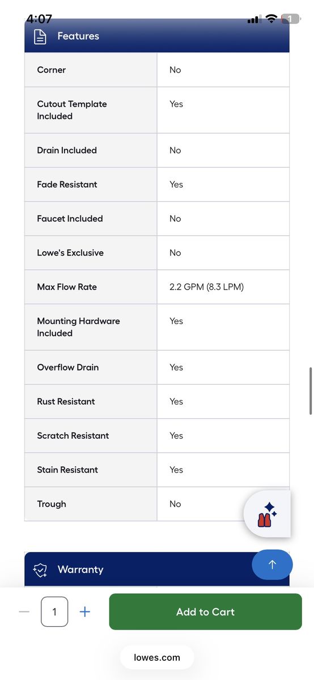This screenshot has height=680, width=314.
Task: Open the AI shopping assistant vest icon
Action: (x=267, y=514)
